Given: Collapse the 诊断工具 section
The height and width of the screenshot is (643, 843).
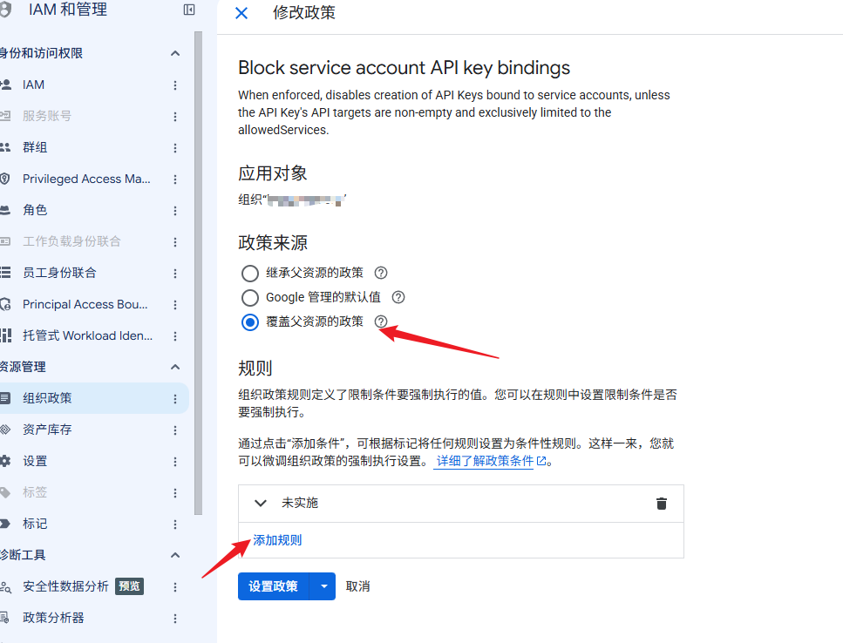Looking at the screenshot, I should (175, 555).
